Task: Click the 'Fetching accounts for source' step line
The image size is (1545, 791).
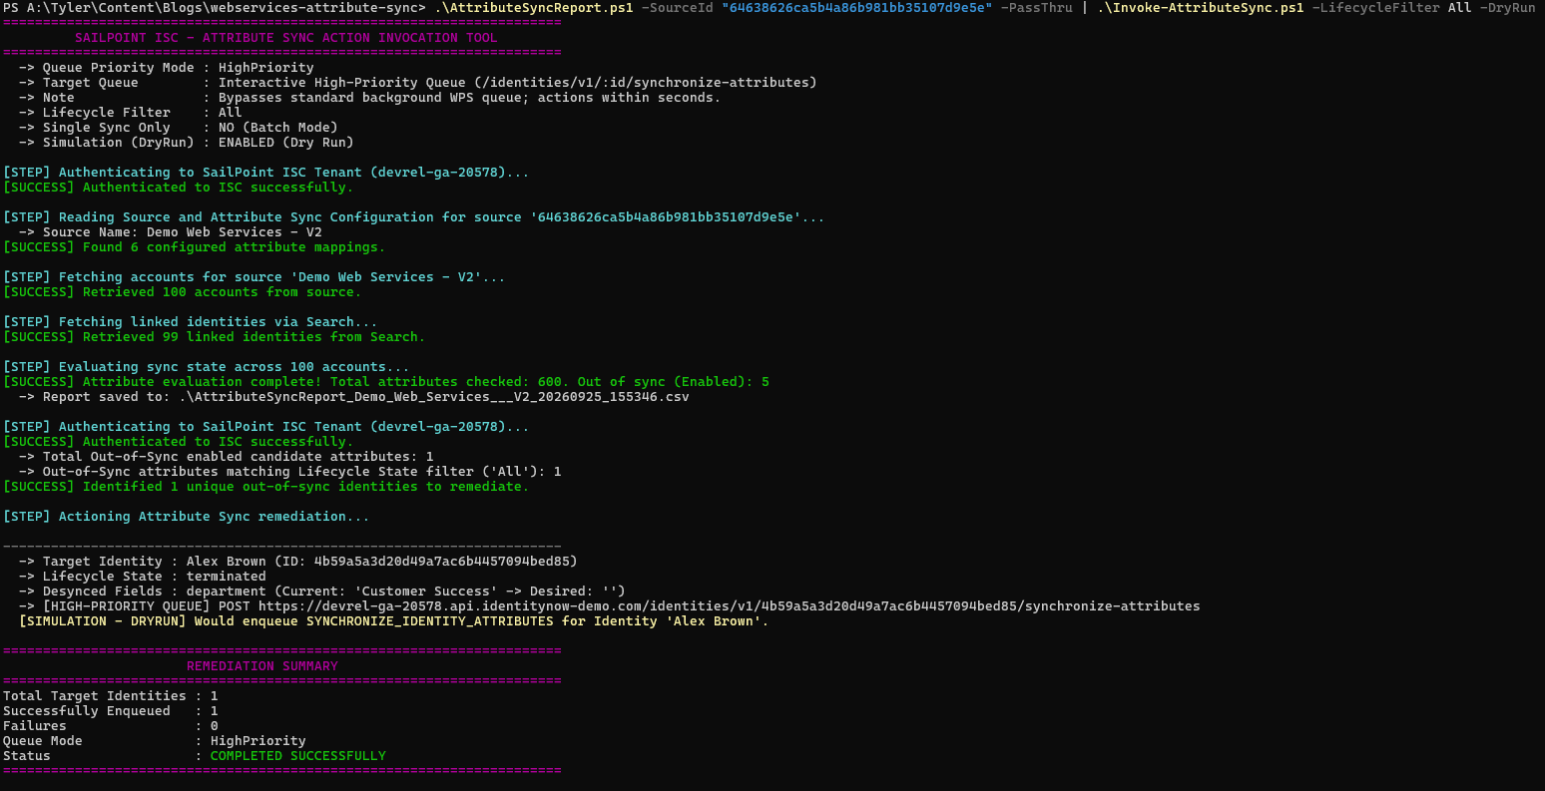Action: (255, 277)
